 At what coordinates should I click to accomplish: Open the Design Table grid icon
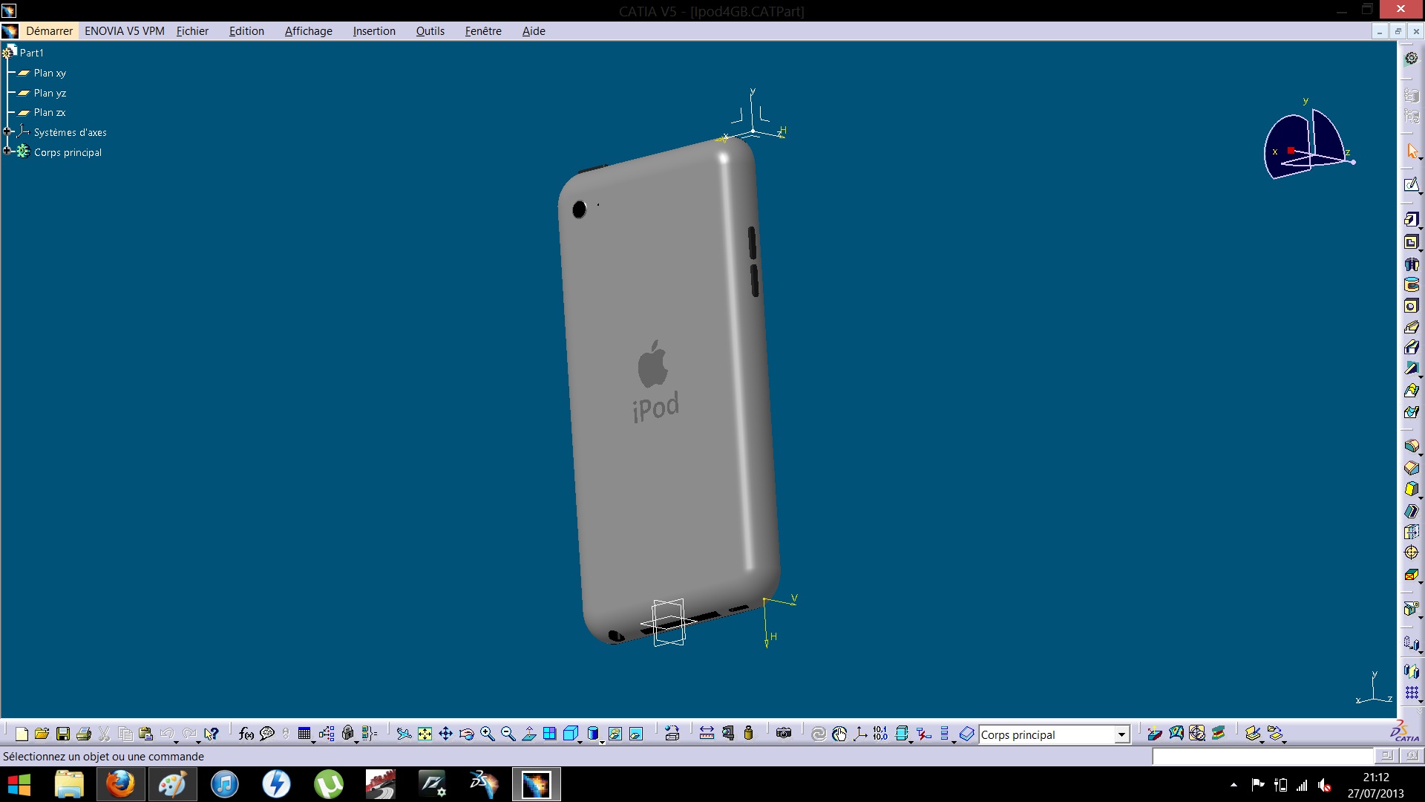pos(304,734)
